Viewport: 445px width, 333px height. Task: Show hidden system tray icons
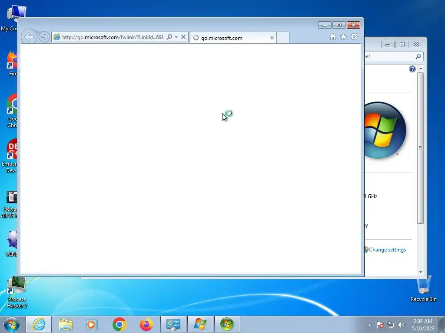(369, 325)
